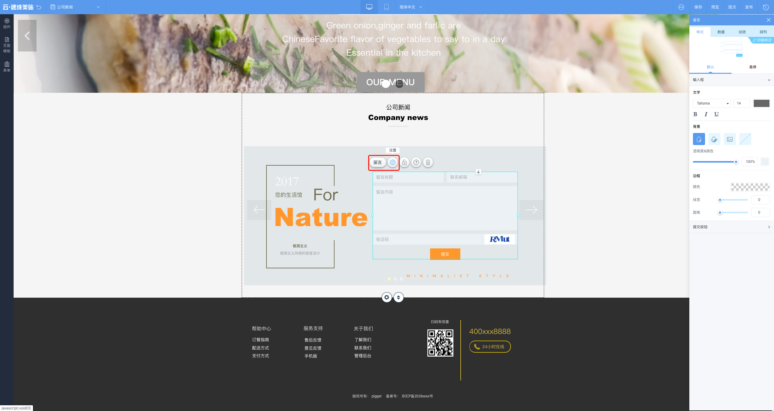Open the history clock icon
774x411 pixels.
coord(766,7)
